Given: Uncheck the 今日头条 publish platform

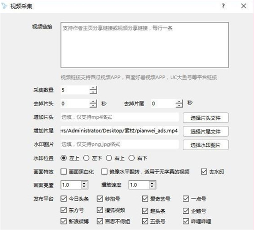Looking at the screenshot, I should click(63, 199).
